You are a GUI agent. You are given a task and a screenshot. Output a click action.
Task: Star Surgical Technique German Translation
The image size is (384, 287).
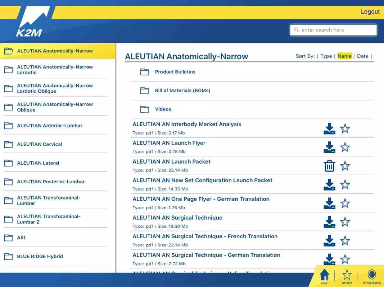345,259
